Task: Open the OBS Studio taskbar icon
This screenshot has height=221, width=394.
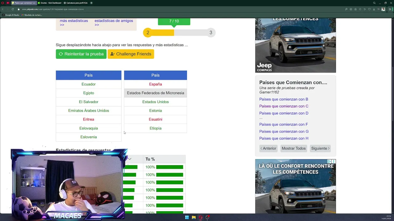Action: point(207,217)
